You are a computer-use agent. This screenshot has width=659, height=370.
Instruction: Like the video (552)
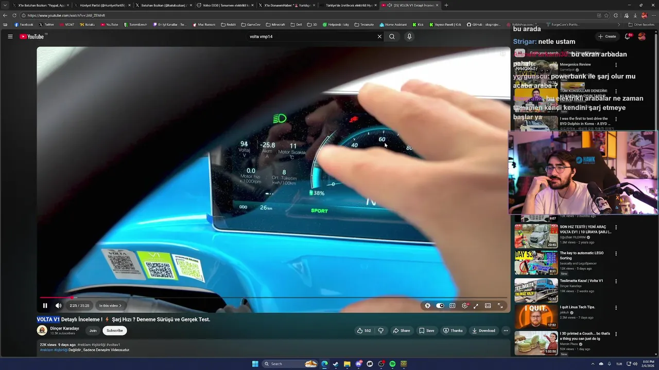pyautogui.click(x=363, y=330)
